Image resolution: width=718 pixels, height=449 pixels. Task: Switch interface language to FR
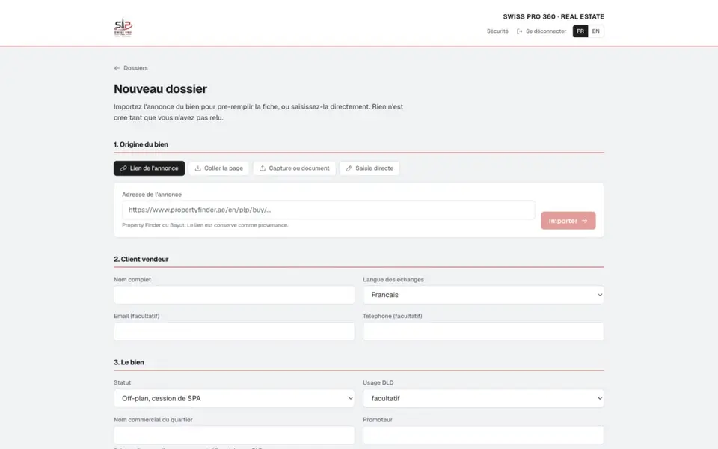click(580, 31)
